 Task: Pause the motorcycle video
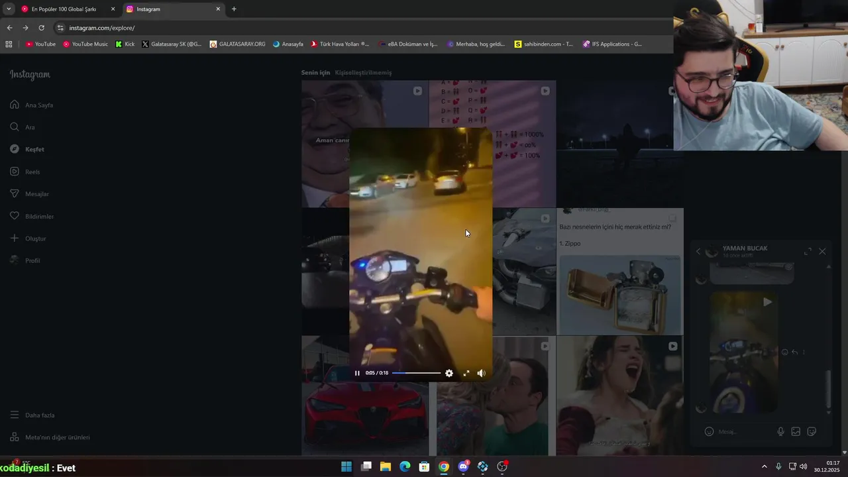tap(357, 373)
